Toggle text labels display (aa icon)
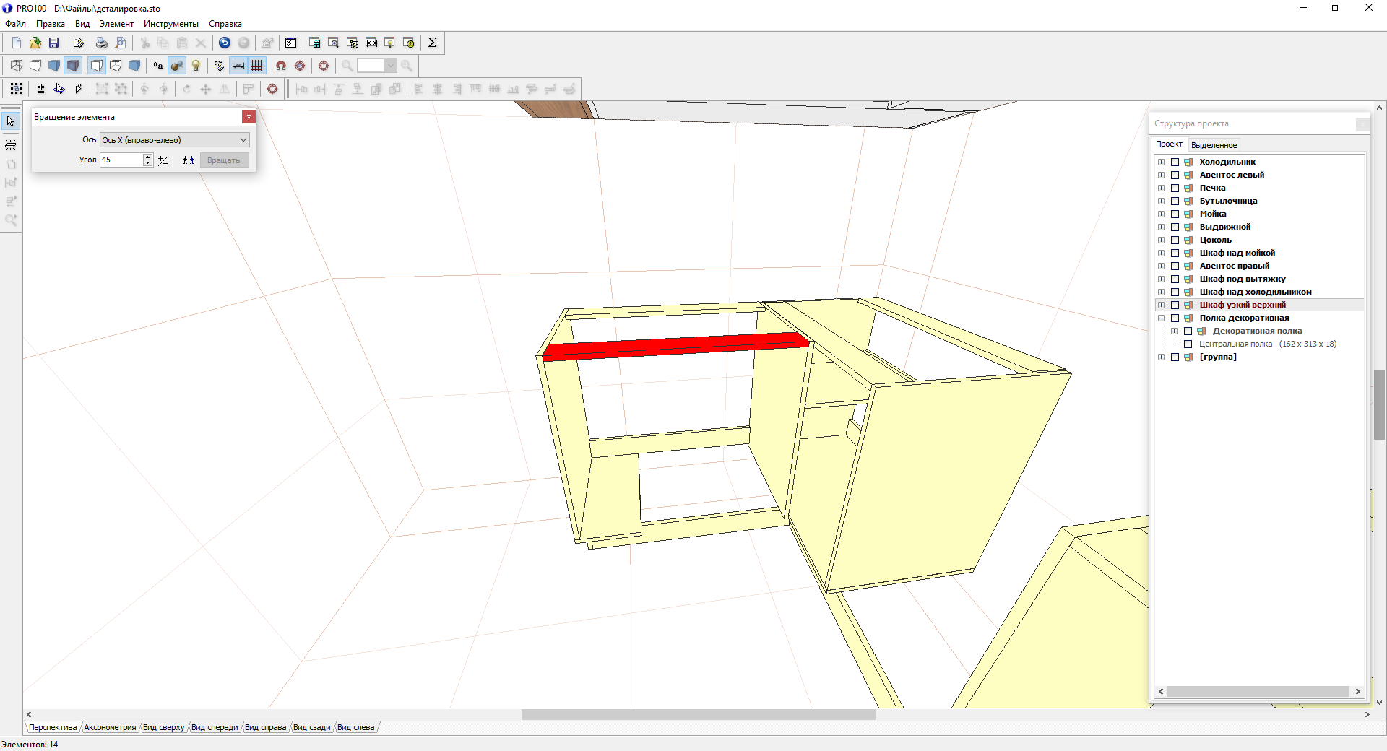 coord(158,66)
